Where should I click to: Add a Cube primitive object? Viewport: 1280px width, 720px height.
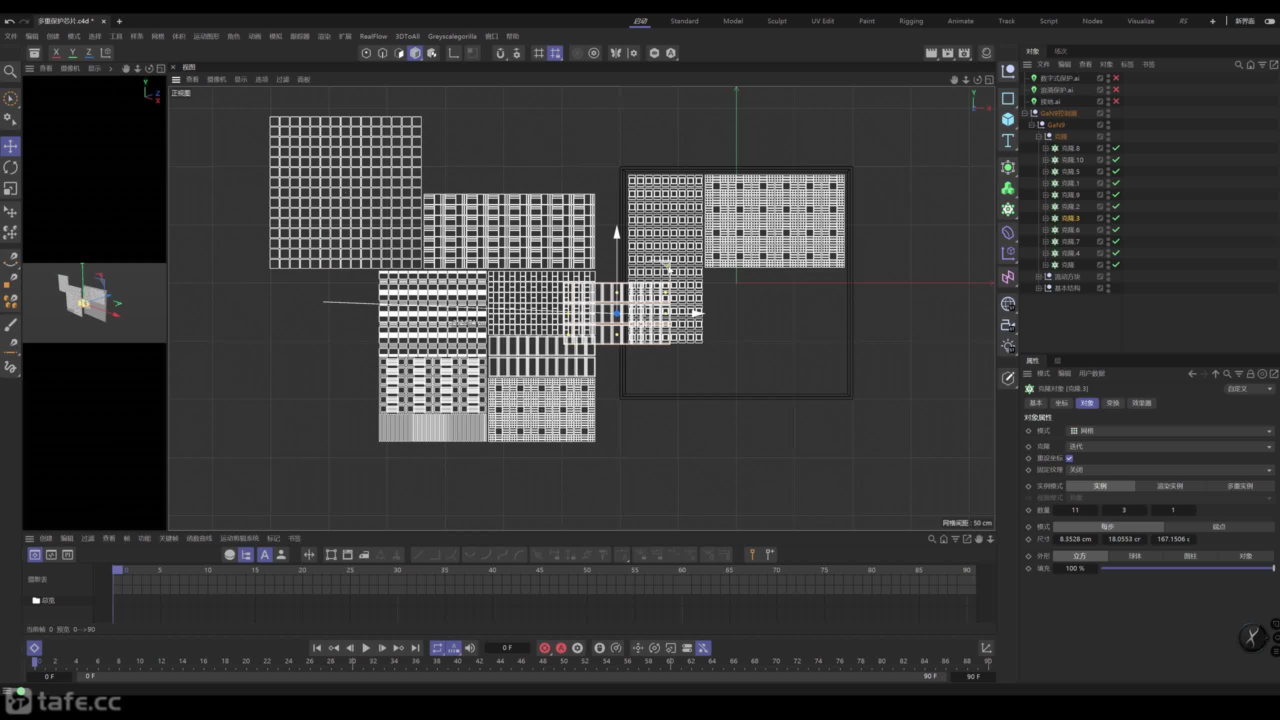(1007, 119)
